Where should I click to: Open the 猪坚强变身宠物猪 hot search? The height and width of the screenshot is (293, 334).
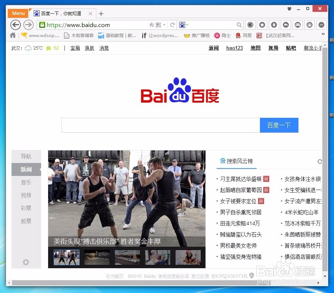(241, 257)
